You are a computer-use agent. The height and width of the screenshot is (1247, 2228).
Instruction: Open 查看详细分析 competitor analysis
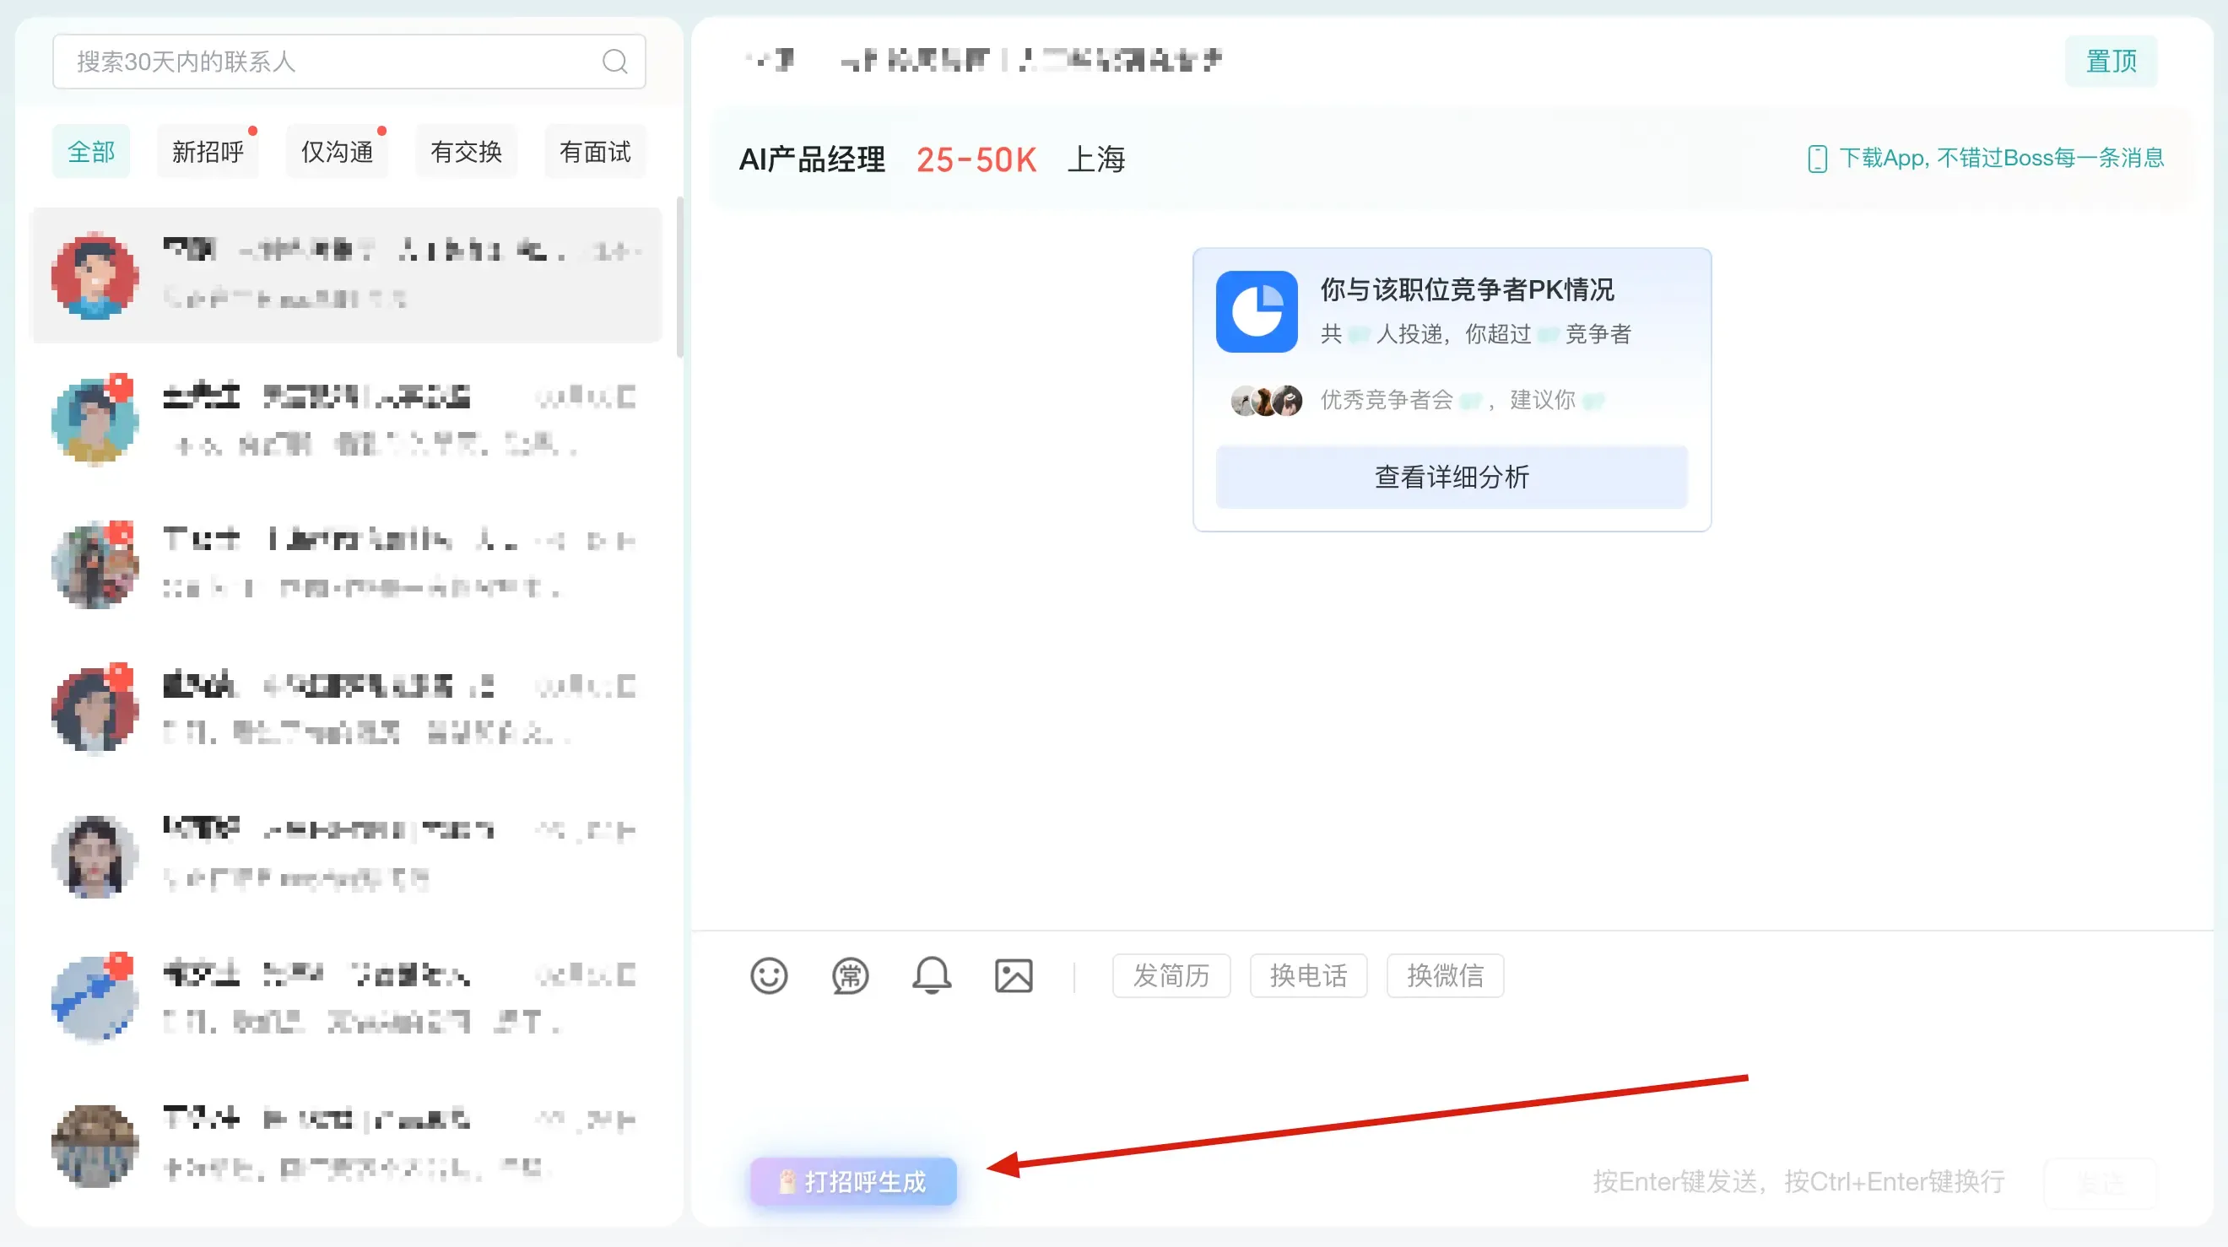(x=1451, y=477)
